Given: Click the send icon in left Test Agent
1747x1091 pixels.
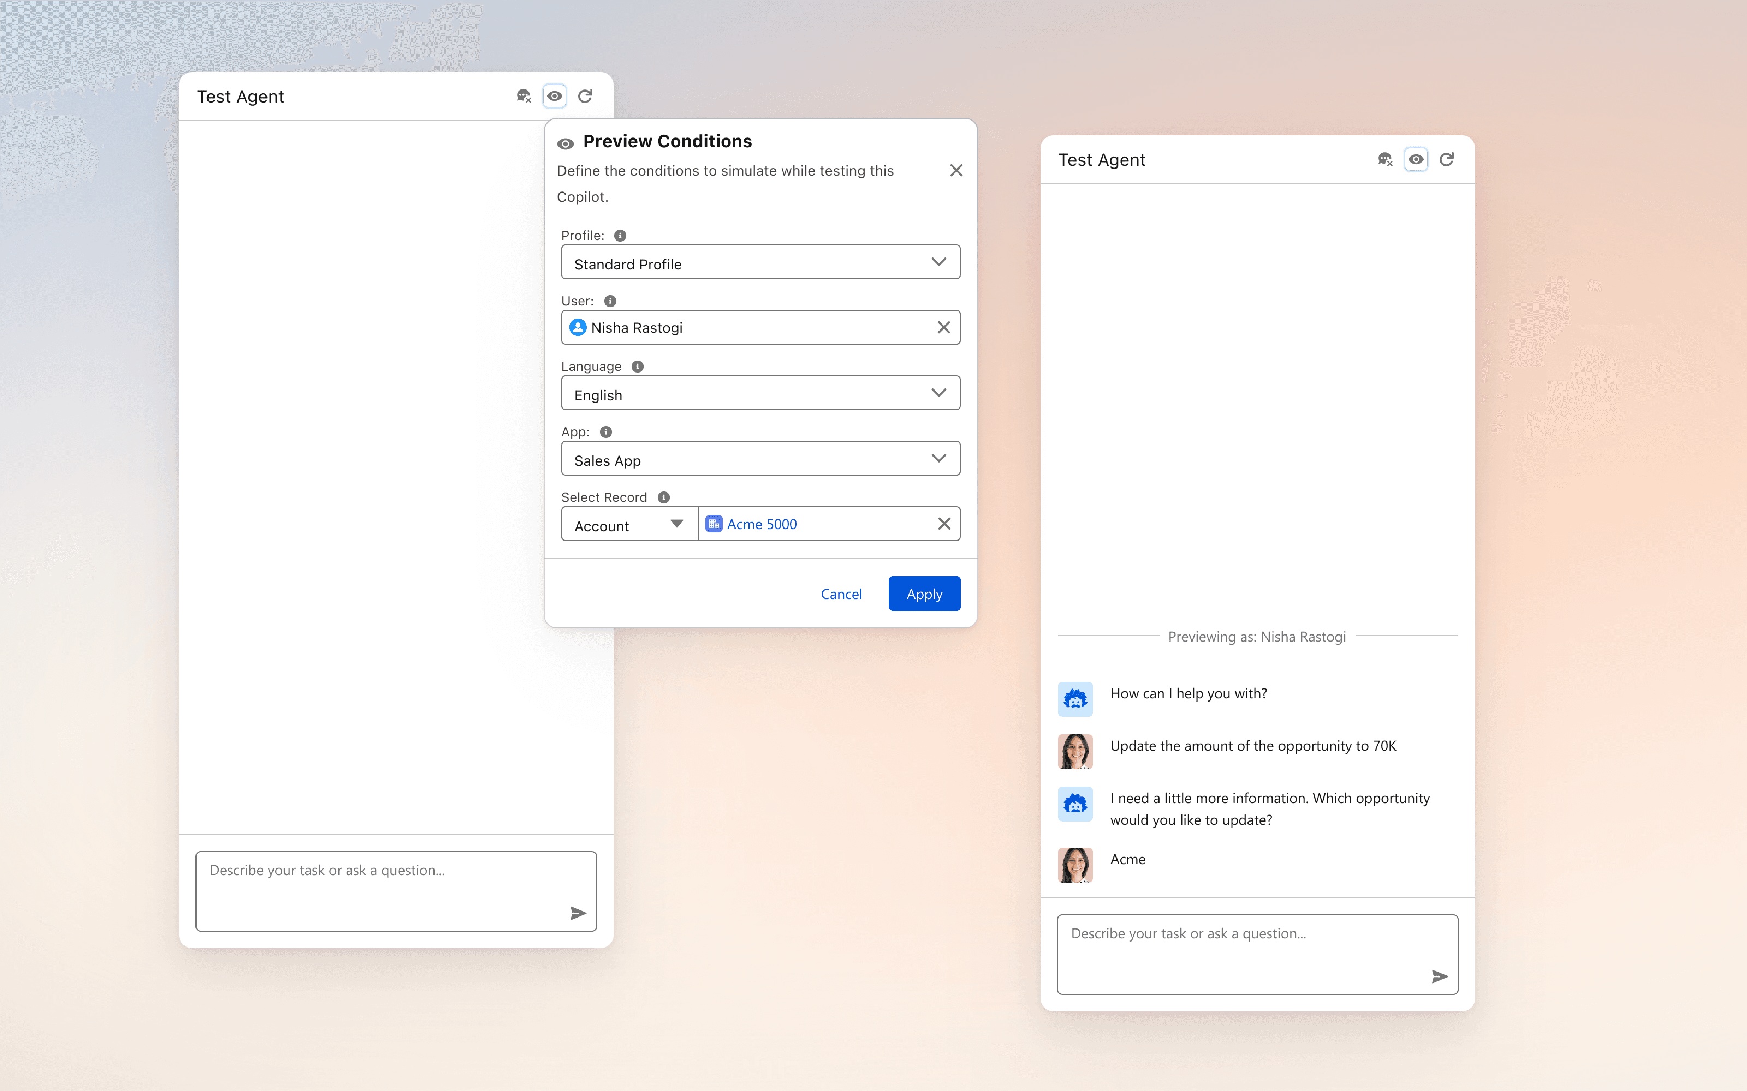Looking at the screenshot, I should point(578,914).
